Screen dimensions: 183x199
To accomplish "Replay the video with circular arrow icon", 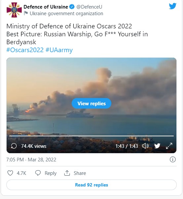I will click(x=14, y=146).
